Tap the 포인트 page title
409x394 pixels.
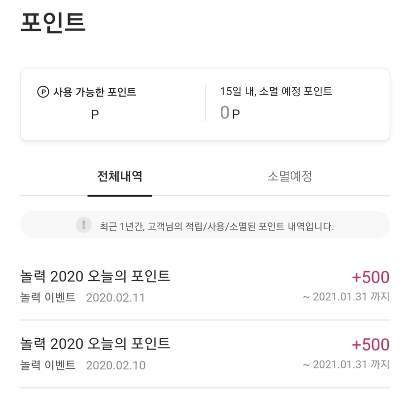[x=53, y=23]
